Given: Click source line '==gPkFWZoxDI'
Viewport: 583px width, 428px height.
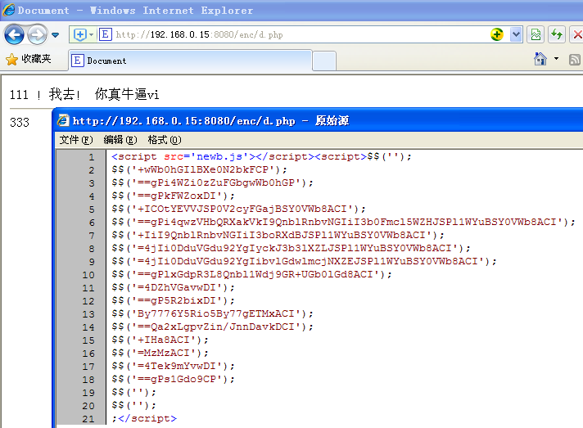Looking at the screenshot, I should (173, 196).
